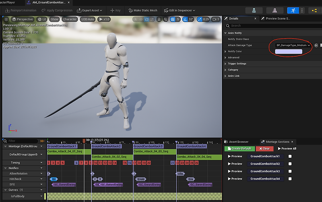Open the Perspective view mode menu

point(23,19)
